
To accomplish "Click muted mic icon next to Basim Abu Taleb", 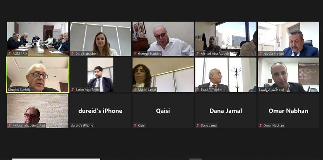I will point(72,89).
